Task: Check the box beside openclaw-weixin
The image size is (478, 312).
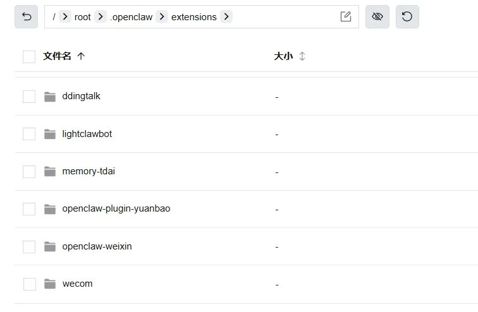Action: [29, 247]
